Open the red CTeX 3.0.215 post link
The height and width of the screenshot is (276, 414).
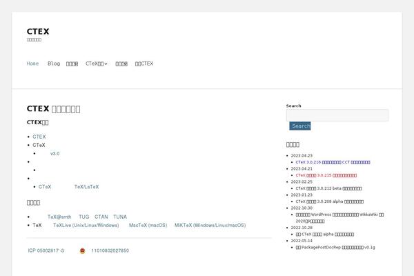pyautogui.click(x=326, y=175)
